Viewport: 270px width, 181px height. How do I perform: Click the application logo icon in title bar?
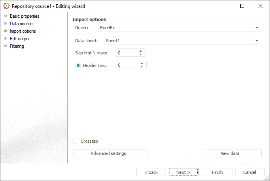(6, 6)
